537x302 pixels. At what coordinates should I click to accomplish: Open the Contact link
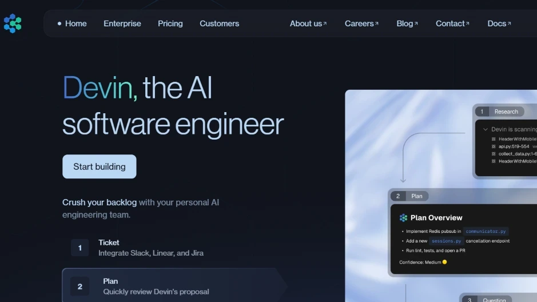[452, 23]
